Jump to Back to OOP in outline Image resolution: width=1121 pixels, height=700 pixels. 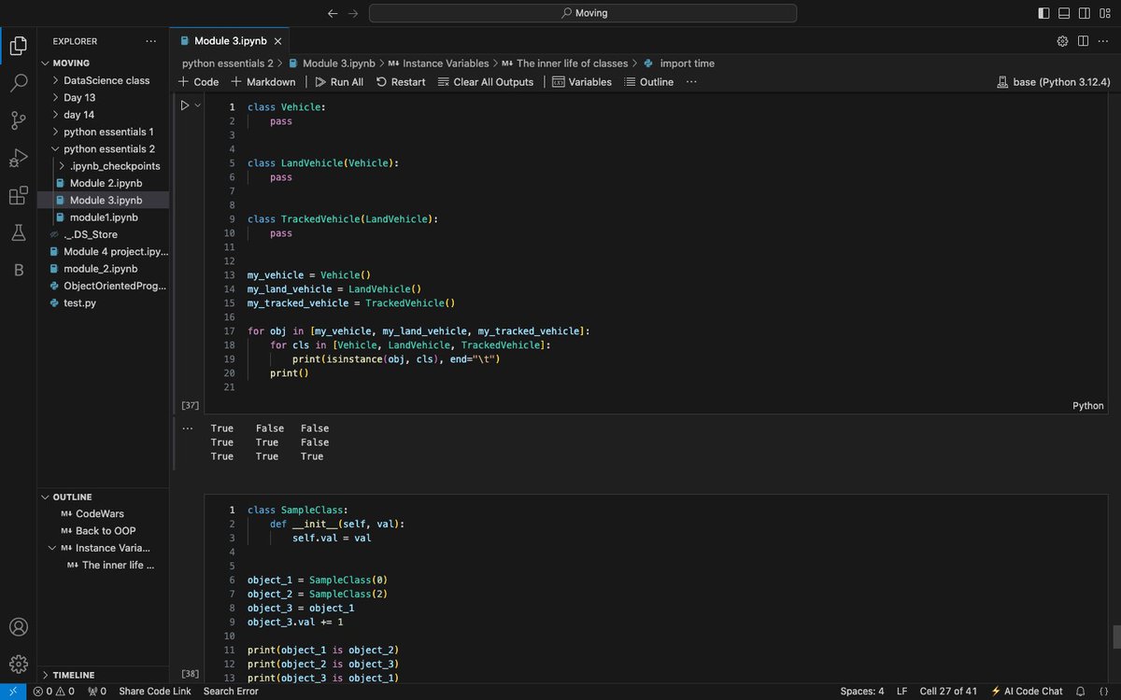point(103,531)
